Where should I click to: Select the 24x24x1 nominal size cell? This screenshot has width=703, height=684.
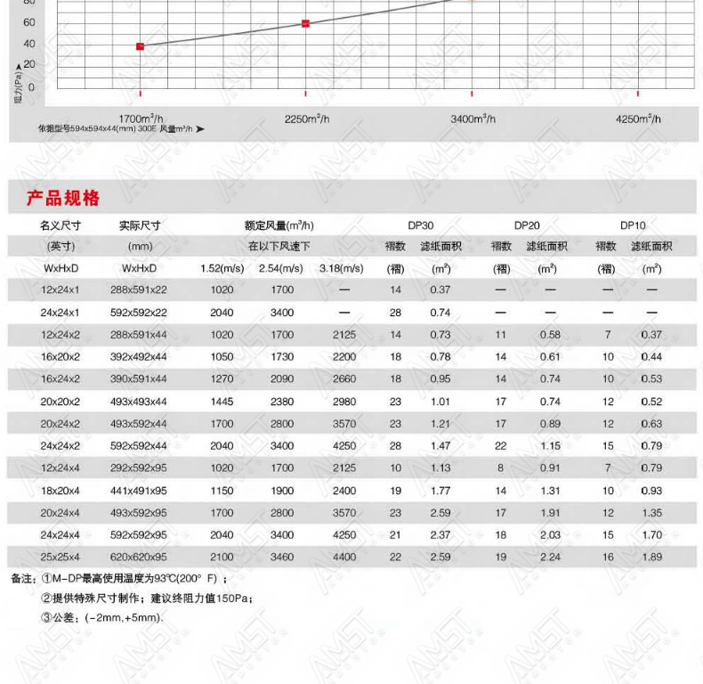tap(61, 313)
